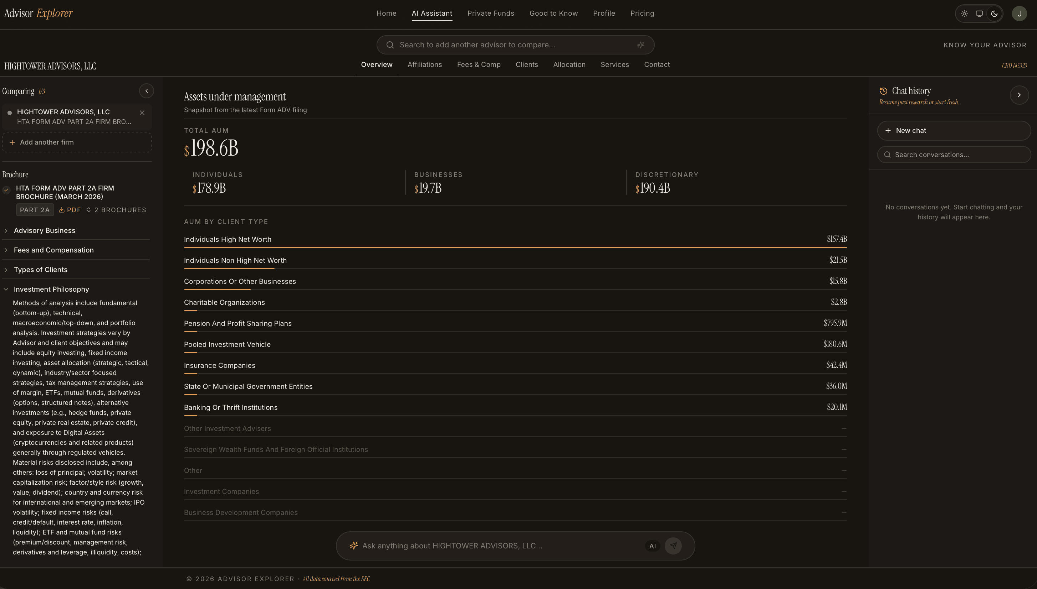Click BUSINESSES $19.7B value
This screenshot has width=1037, height=589.
pos(428,188)
